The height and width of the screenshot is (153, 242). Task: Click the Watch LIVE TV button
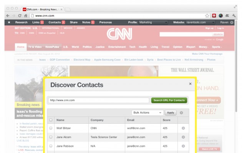209,149
